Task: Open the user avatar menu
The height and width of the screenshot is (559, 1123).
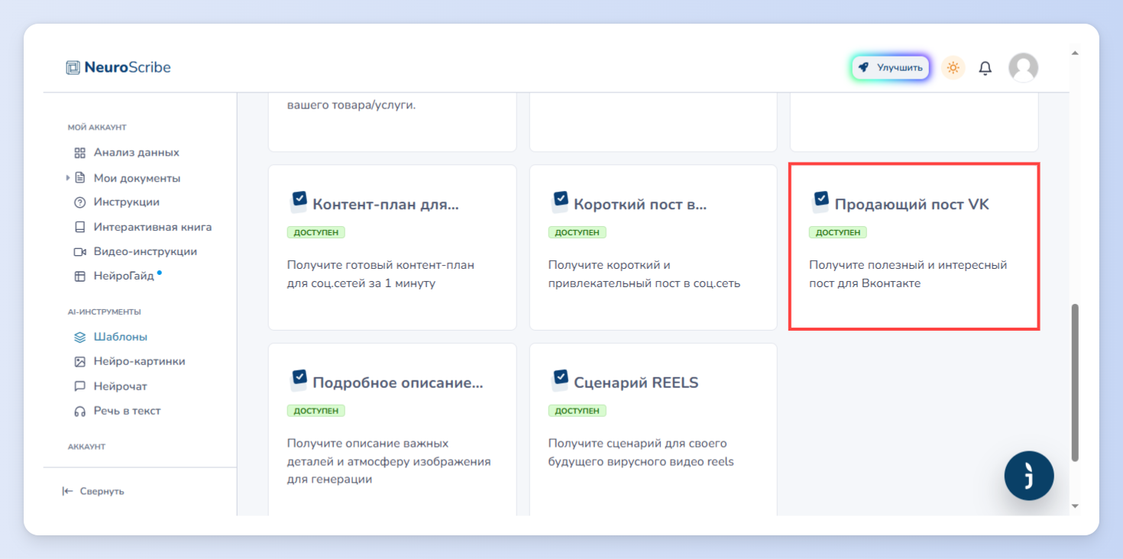Action: (1023, 67)
